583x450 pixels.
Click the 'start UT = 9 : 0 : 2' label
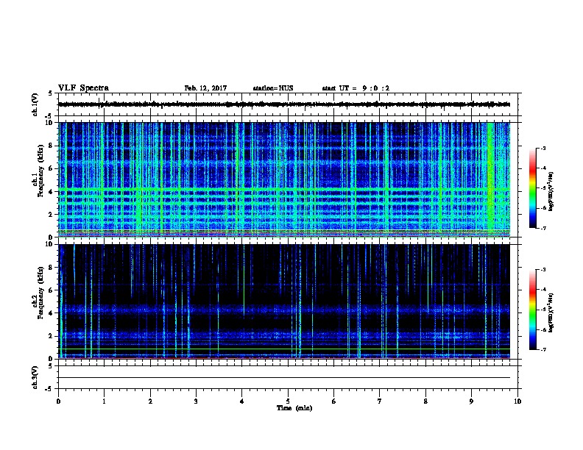coord(356,88)
